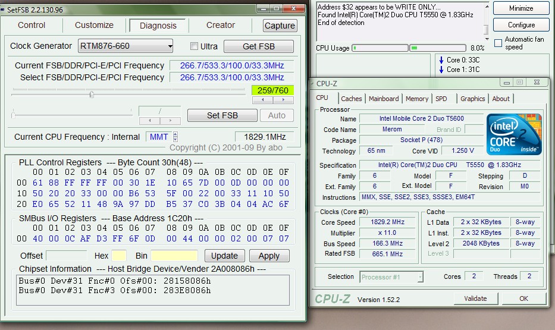Click the Code Name value Merom
The image size is (555, 330).
[392, 130]
